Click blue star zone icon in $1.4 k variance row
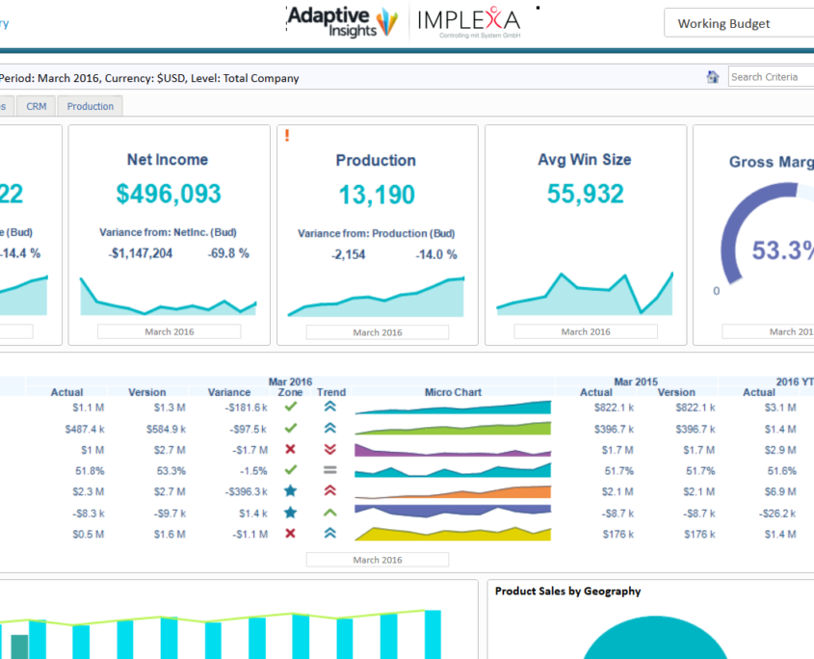Screen dimensions: 814x659 [291, 513]
